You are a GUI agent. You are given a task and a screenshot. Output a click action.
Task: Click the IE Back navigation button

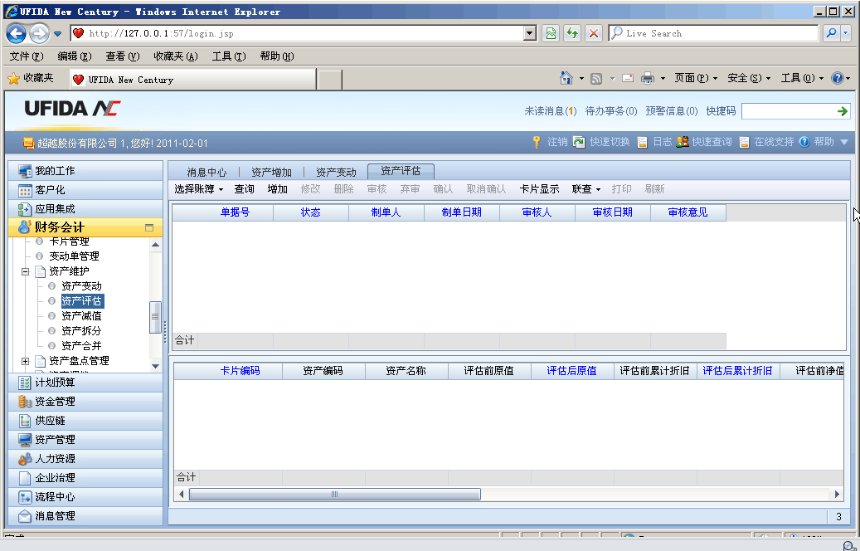coord(17,33)
